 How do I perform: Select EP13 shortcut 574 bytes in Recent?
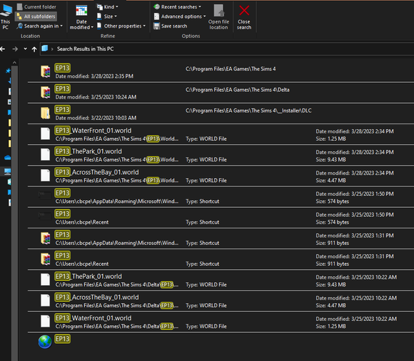tap(221, 218)
